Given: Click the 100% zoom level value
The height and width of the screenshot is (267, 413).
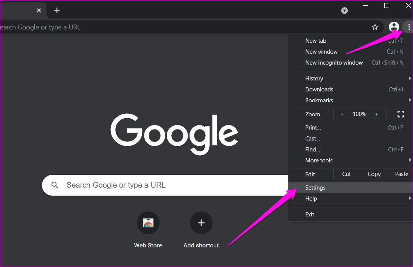Looking at the screenshot, I should point(360,114).
